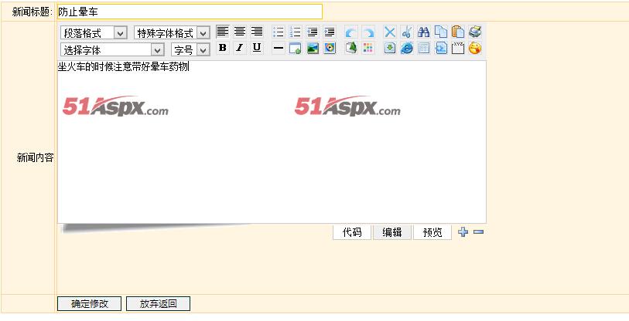Image resolution: width=629 pixels, height=321 pixels.
Task: Print the content with printer icon
Action: tap(475, 32)
